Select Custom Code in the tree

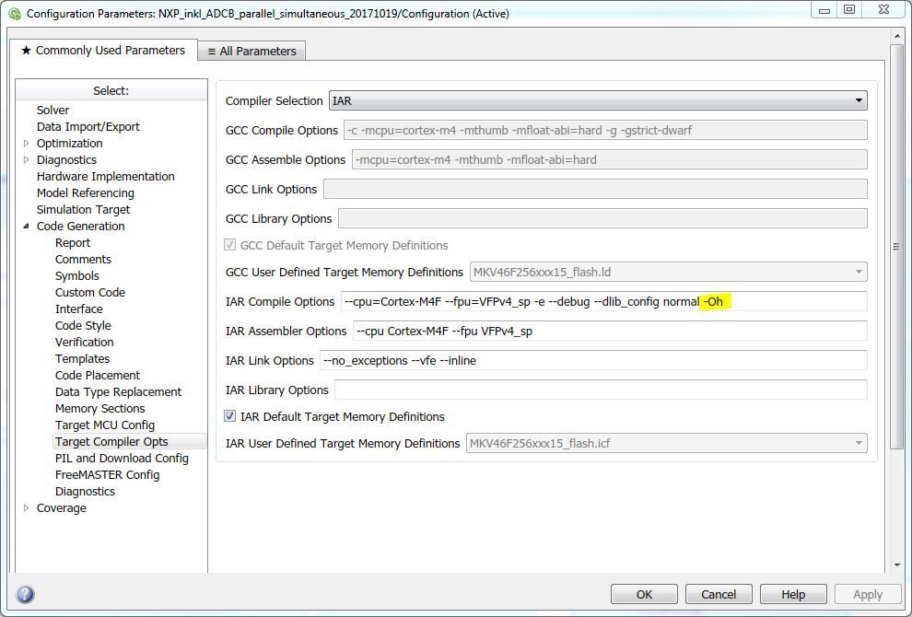click(x=90, y=292)
